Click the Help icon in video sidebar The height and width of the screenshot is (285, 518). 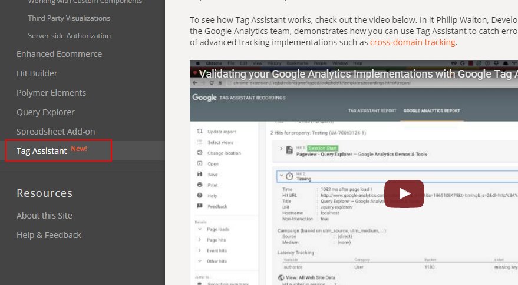(x=200, y=195)
